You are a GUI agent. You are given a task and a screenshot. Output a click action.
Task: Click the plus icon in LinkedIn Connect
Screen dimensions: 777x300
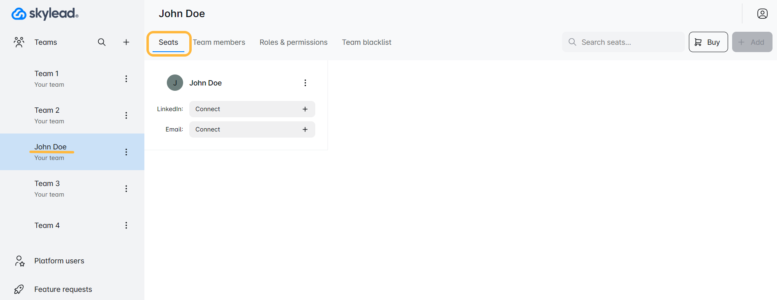coord(305,109)
